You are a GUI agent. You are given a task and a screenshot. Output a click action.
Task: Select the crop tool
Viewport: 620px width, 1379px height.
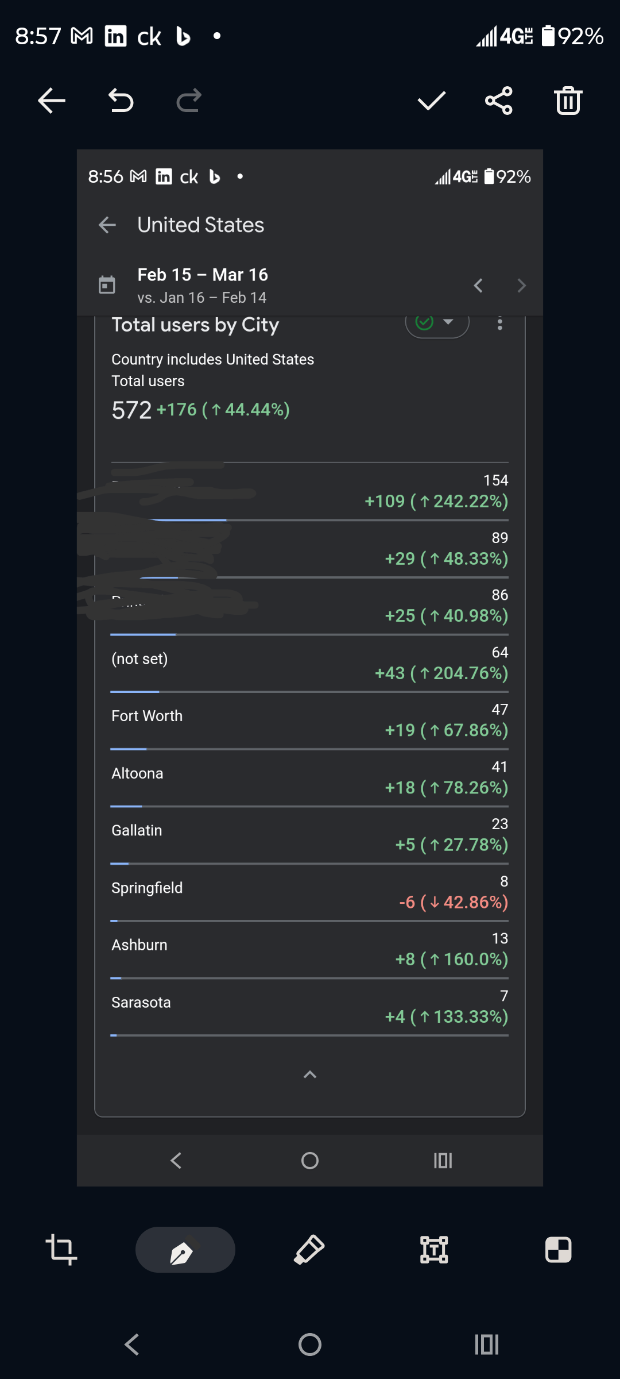[61, 1250]
